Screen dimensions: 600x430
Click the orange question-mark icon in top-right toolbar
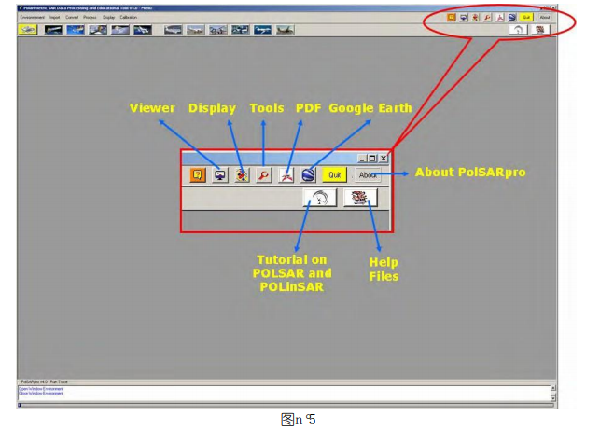[x=452, y=17]
